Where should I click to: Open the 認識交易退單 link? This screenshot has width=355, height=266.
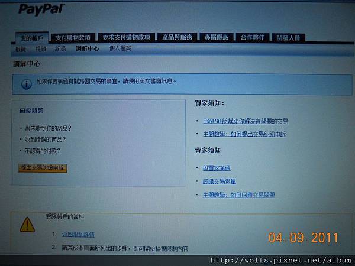(220, 181)
